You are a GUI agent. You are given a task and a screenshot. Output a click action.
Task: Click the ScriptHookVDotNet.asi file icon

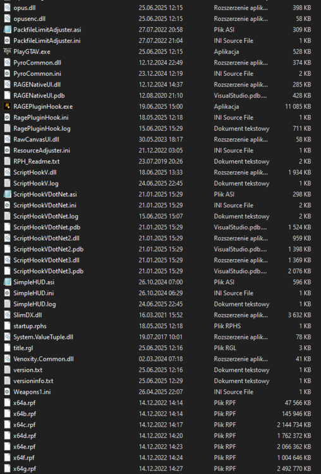7,194
